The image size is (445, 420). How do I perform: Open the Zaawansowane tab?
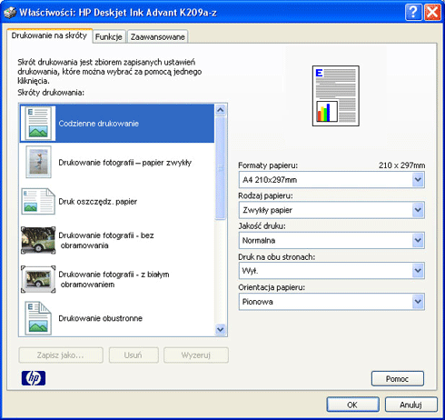point(157,37)
